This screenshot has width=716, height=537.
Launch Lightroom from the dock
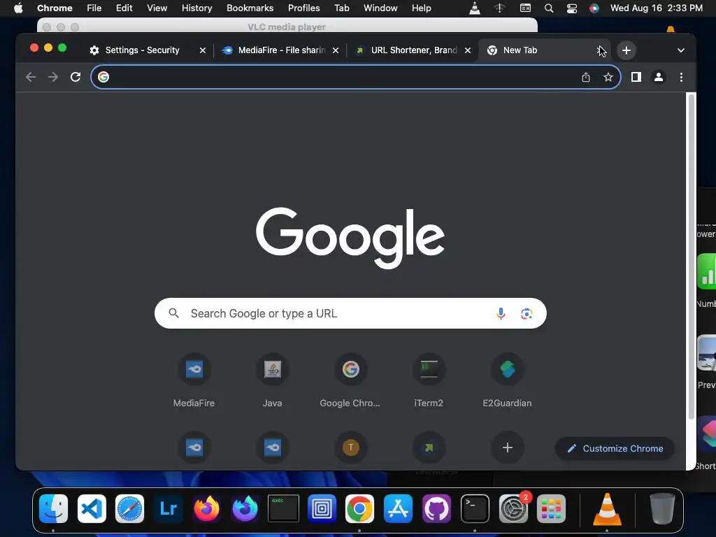[x=168, y=509]
